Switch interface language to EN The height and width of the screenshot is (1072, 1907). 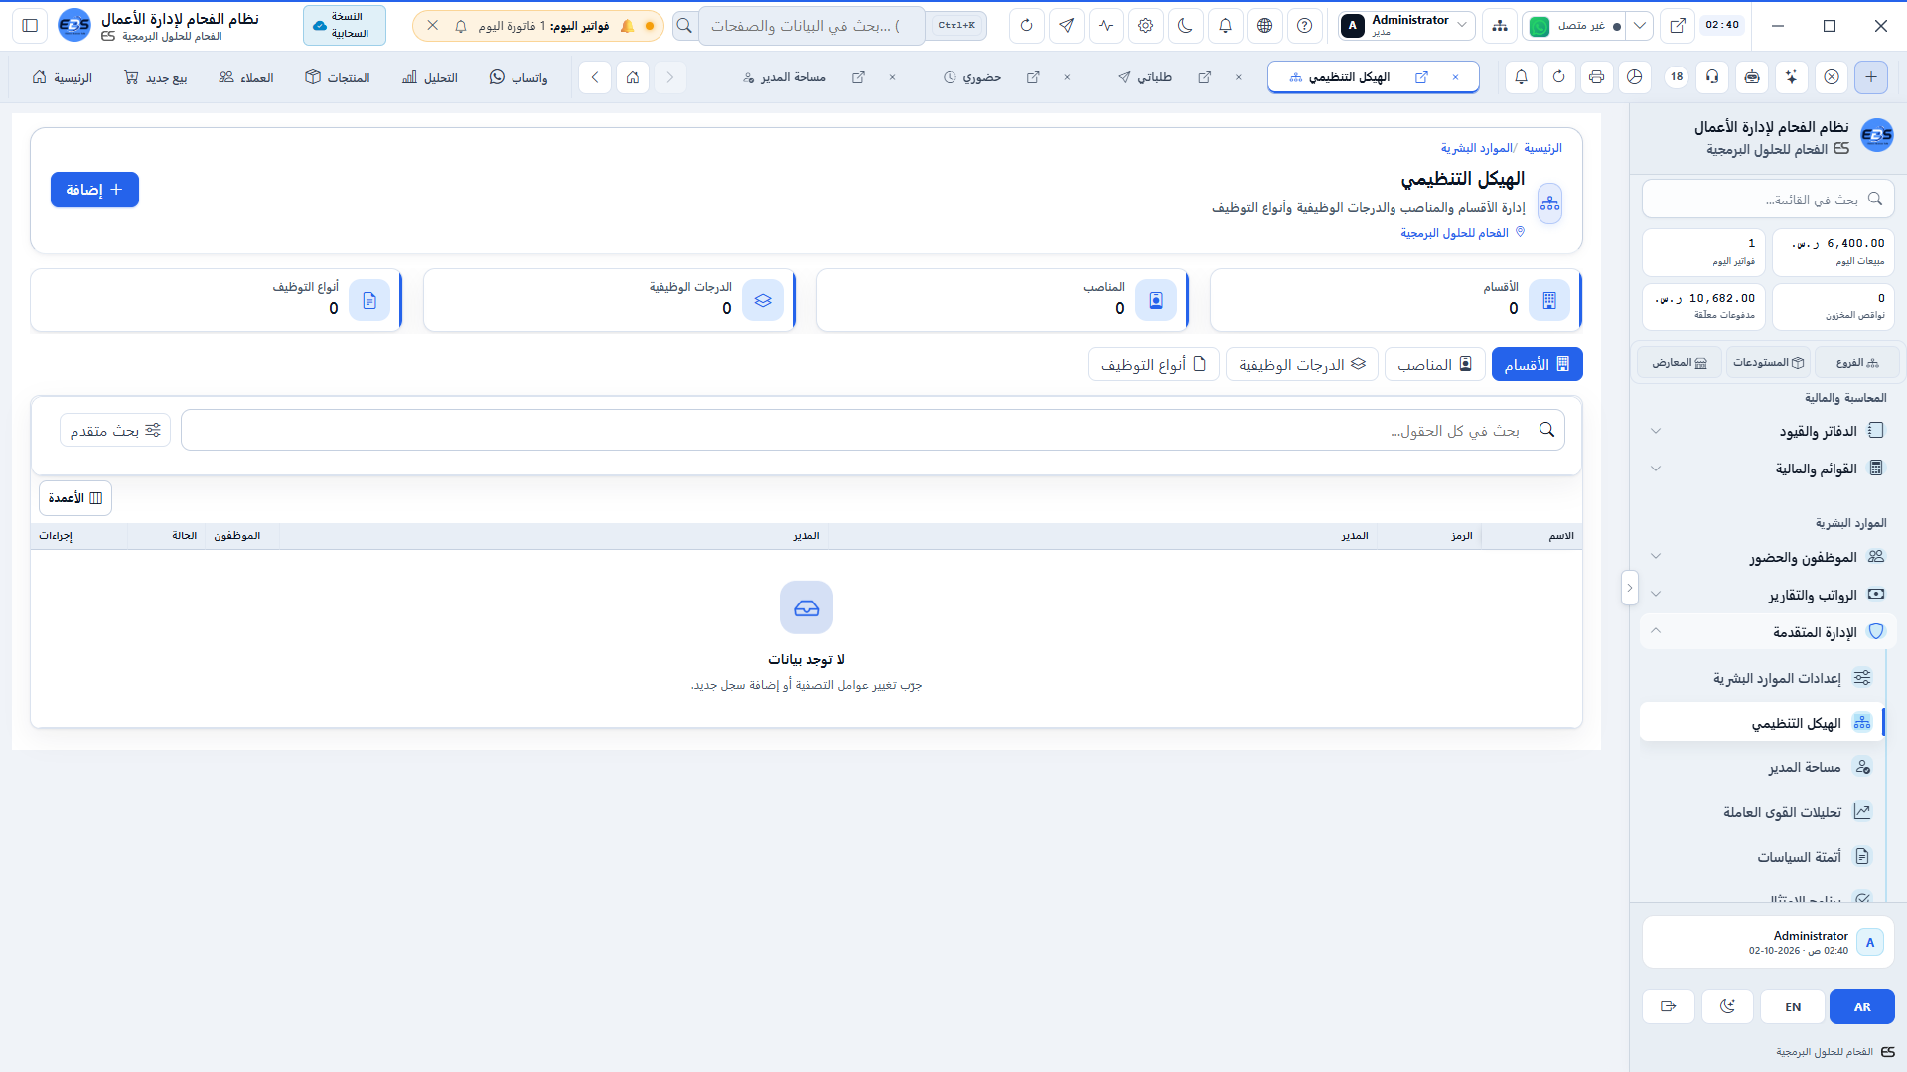tap(1793, 1006)
